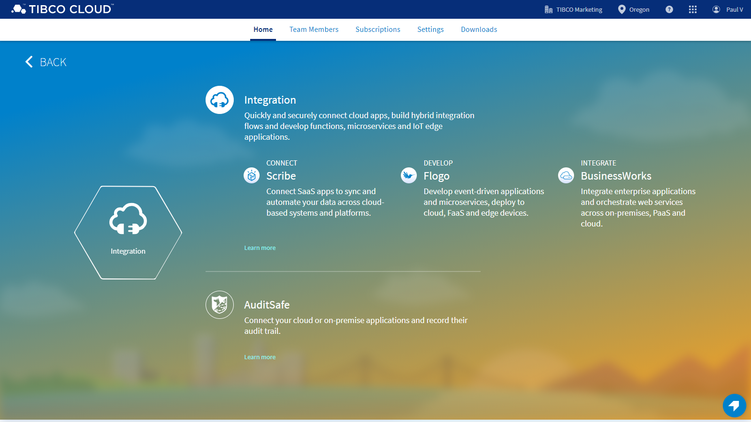
Task: Open Settings from the navigation bar
Action: pos(430,29)
